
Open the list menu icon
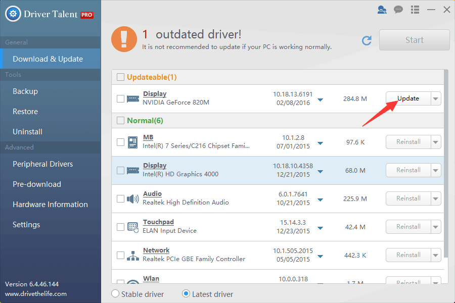[415, 10]
